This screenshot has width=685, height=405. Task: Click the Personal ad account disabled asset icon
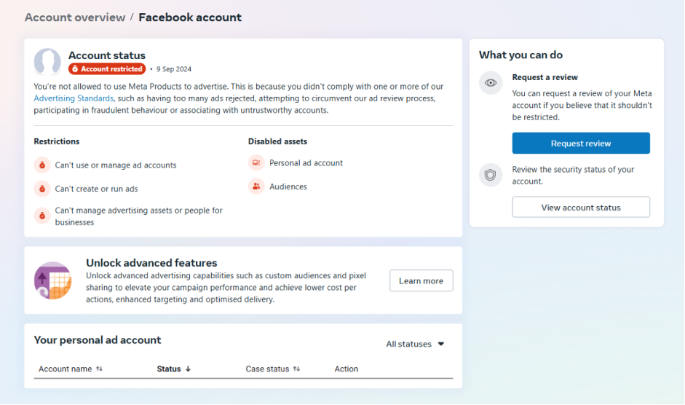point(256,162)
